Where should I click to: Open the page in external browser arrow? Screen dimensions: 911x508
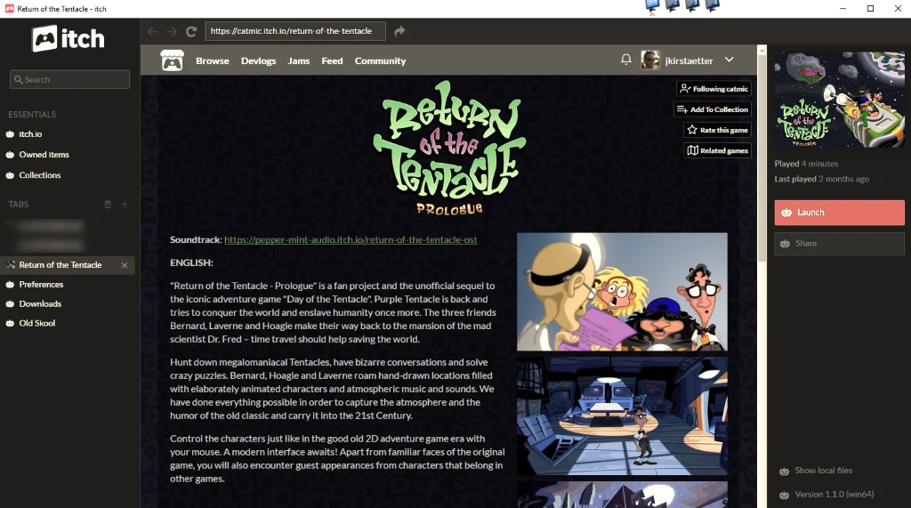(x=399, y=31)
